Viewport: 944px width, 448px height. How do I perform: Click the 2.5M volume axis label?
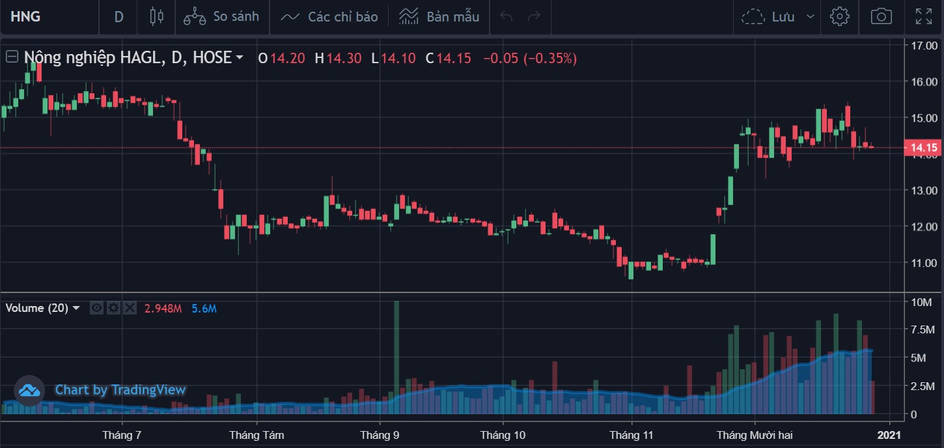tap(923, 386)
